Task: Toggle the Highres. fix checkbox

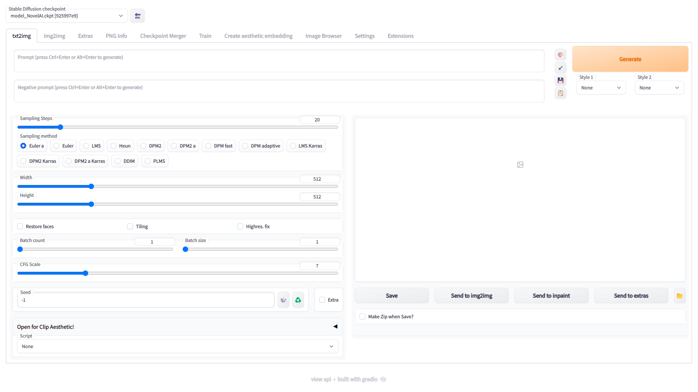Action: point(240,226)
